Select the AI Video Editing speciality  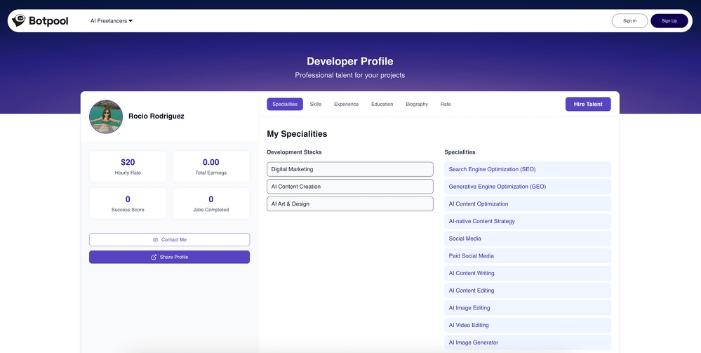[x=527, y=326]
